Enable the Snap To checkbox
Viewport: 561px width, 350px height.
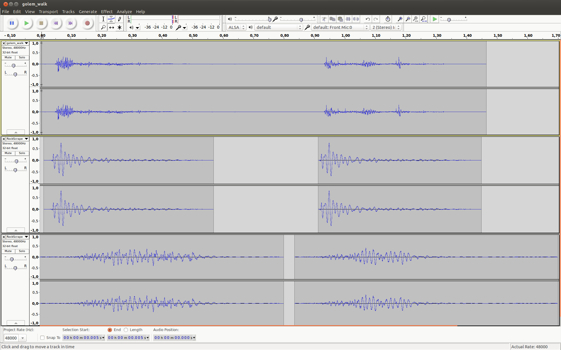tap(42, 338)
